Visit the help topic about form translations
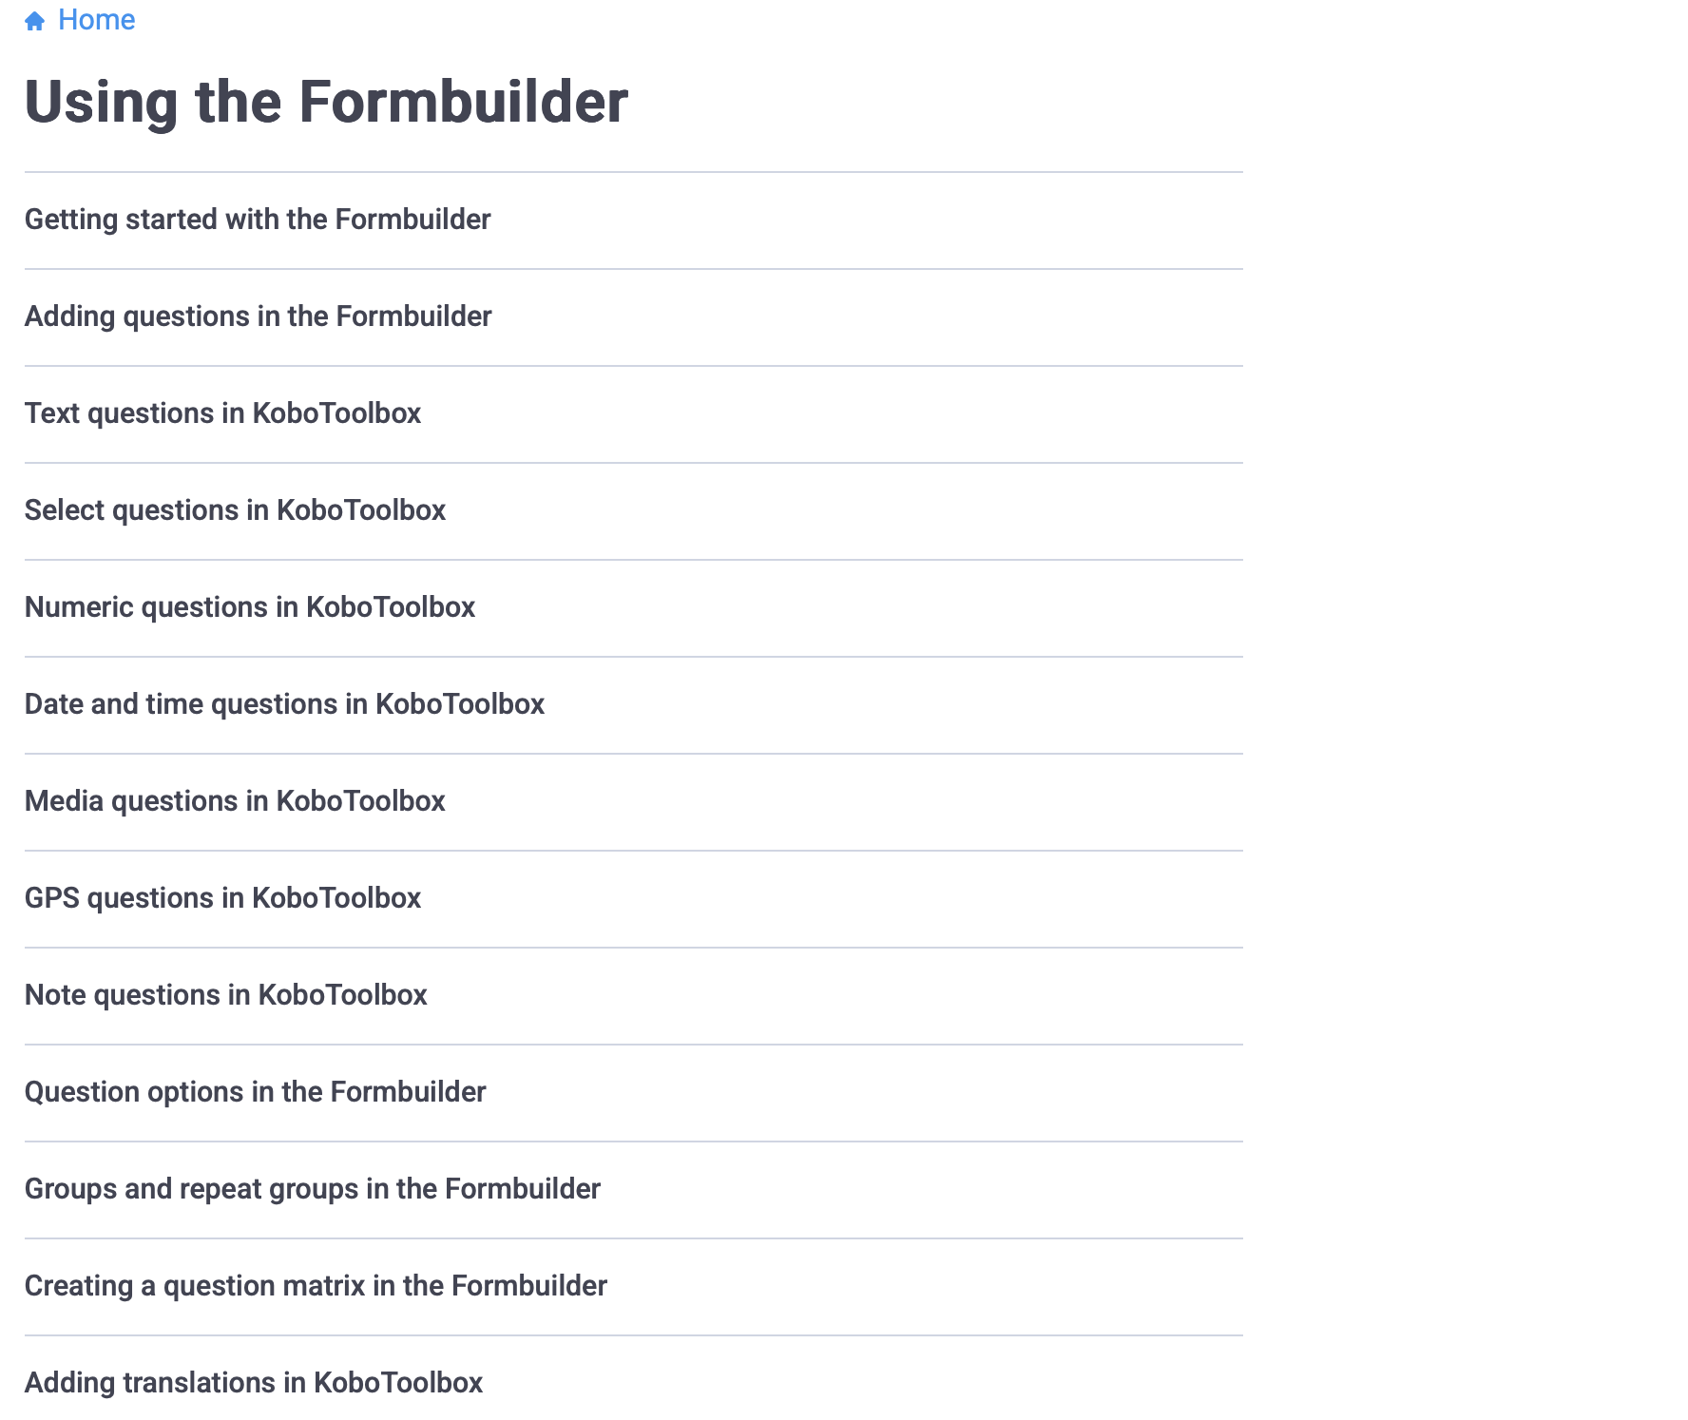 tap(253, 1383)
